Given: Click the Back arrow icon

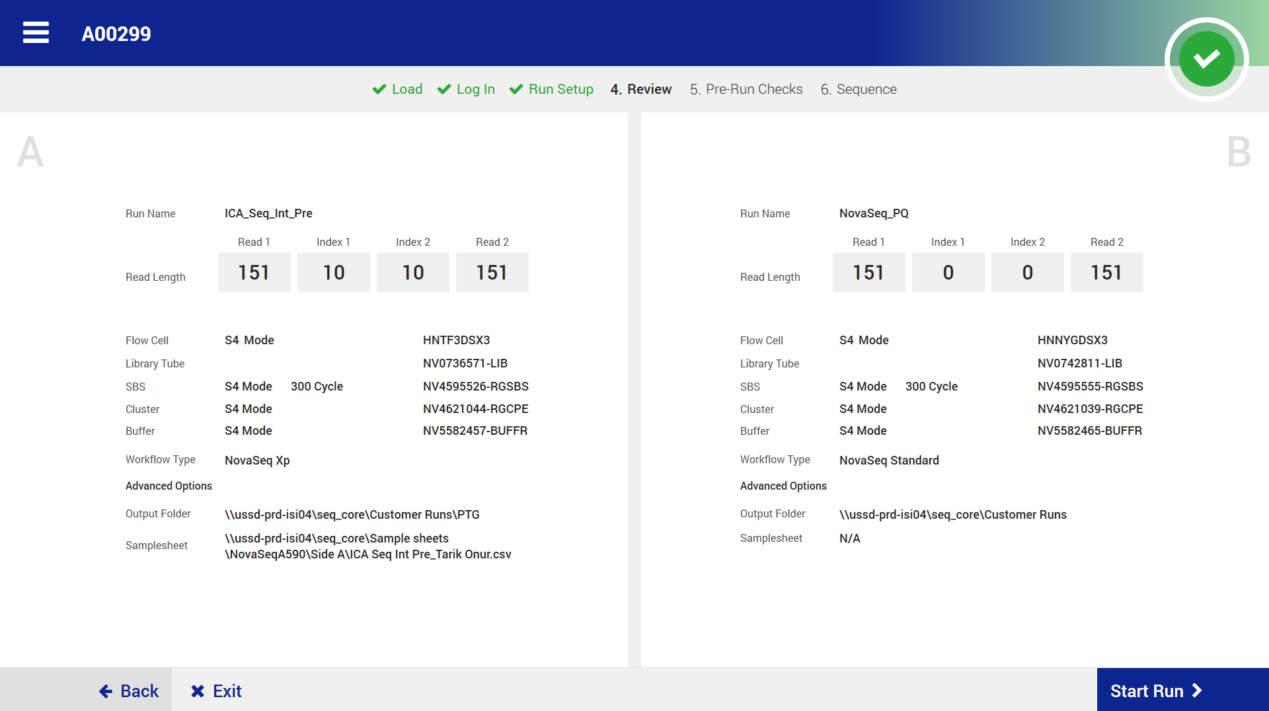Looking at the screenshot, I should coord(106,691).
